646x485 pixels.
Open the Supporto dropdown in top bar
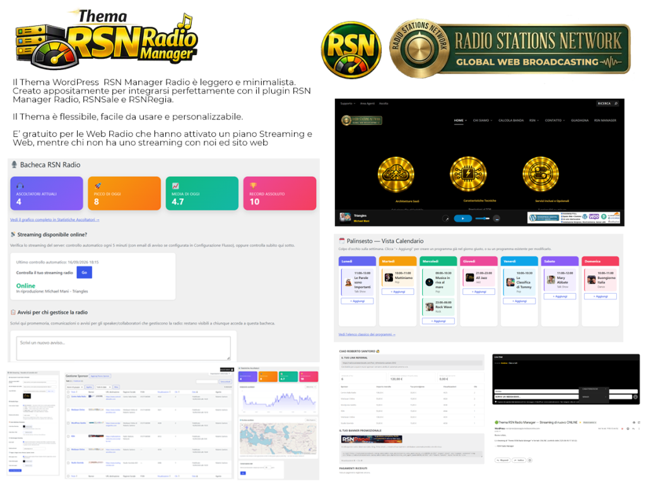coord(348,104)
